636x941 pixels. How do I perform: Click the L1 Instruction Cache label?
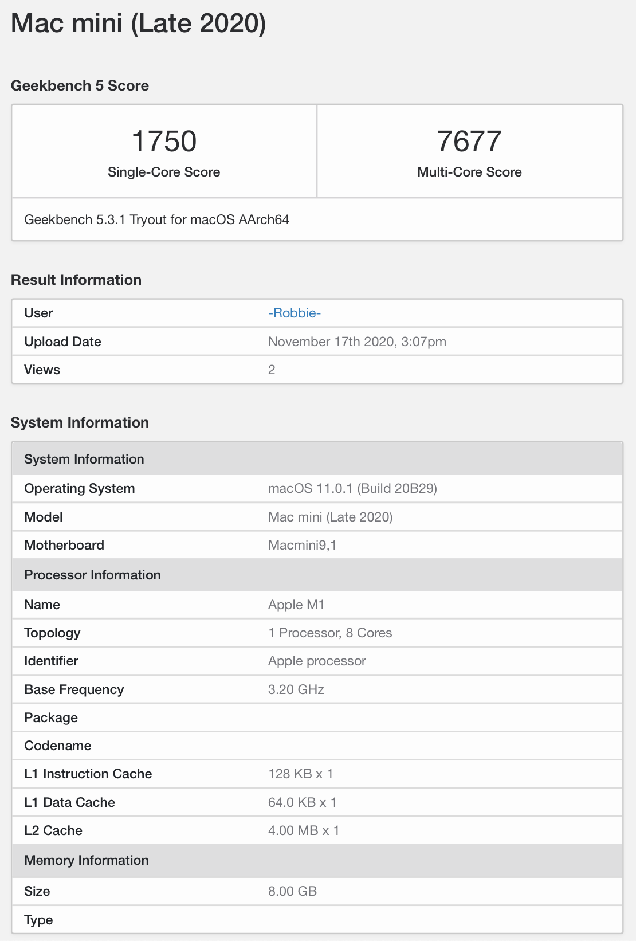pyautogui.click(x=88, y=774)
